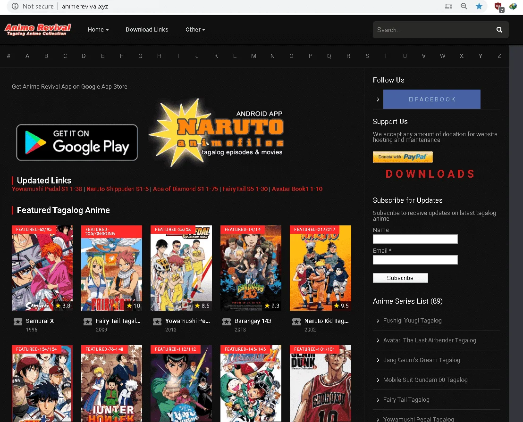The width and height of the screenshot is (523, 422).
Task: Click the browser address bar URL
Action: [85, 6]
